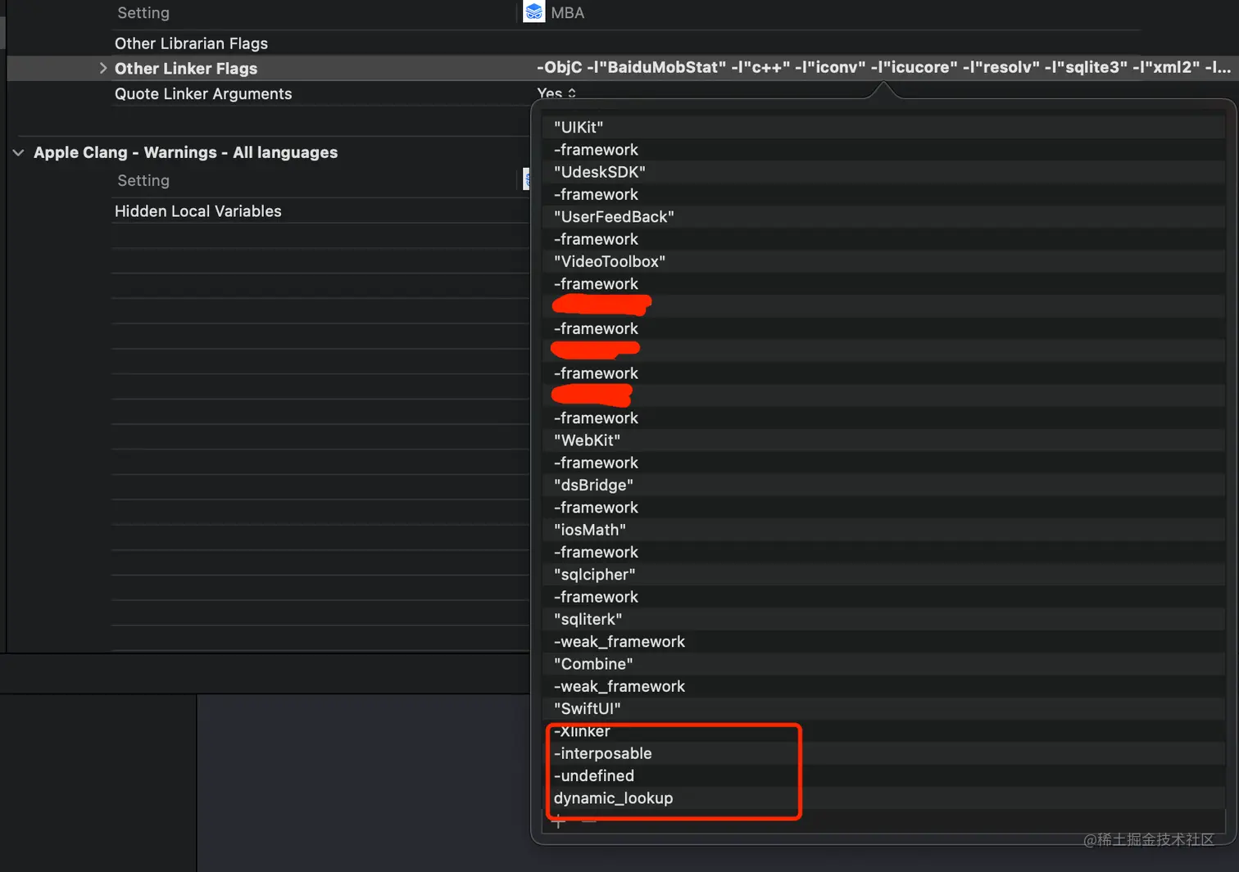Click the MBA column header label
The image size is (1239, 872).
pos(567,13)
